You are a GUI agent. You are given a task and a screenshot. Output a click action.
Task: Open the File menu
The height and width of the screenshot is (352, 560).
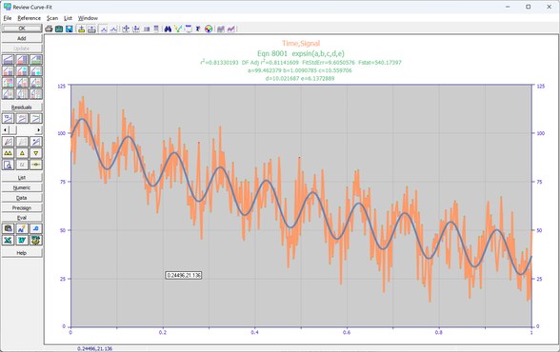point(8,18)
